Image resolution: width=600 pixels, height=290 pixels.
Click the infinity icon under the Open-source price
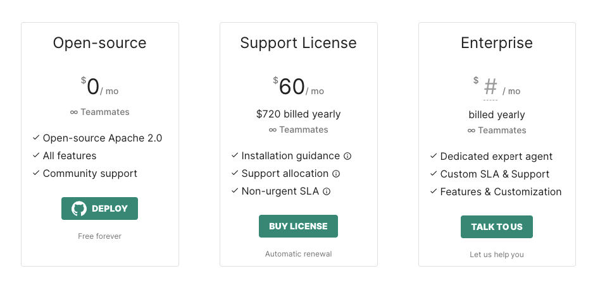pos(74,112)
